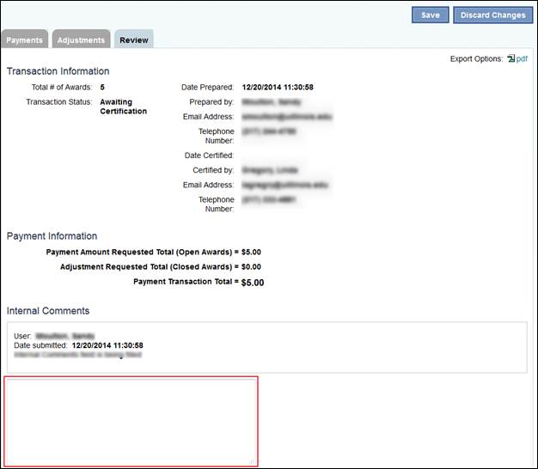This screenshot has width=538, height=469.
Task: Switch to the Payments tab
Action: click(24, 40)
